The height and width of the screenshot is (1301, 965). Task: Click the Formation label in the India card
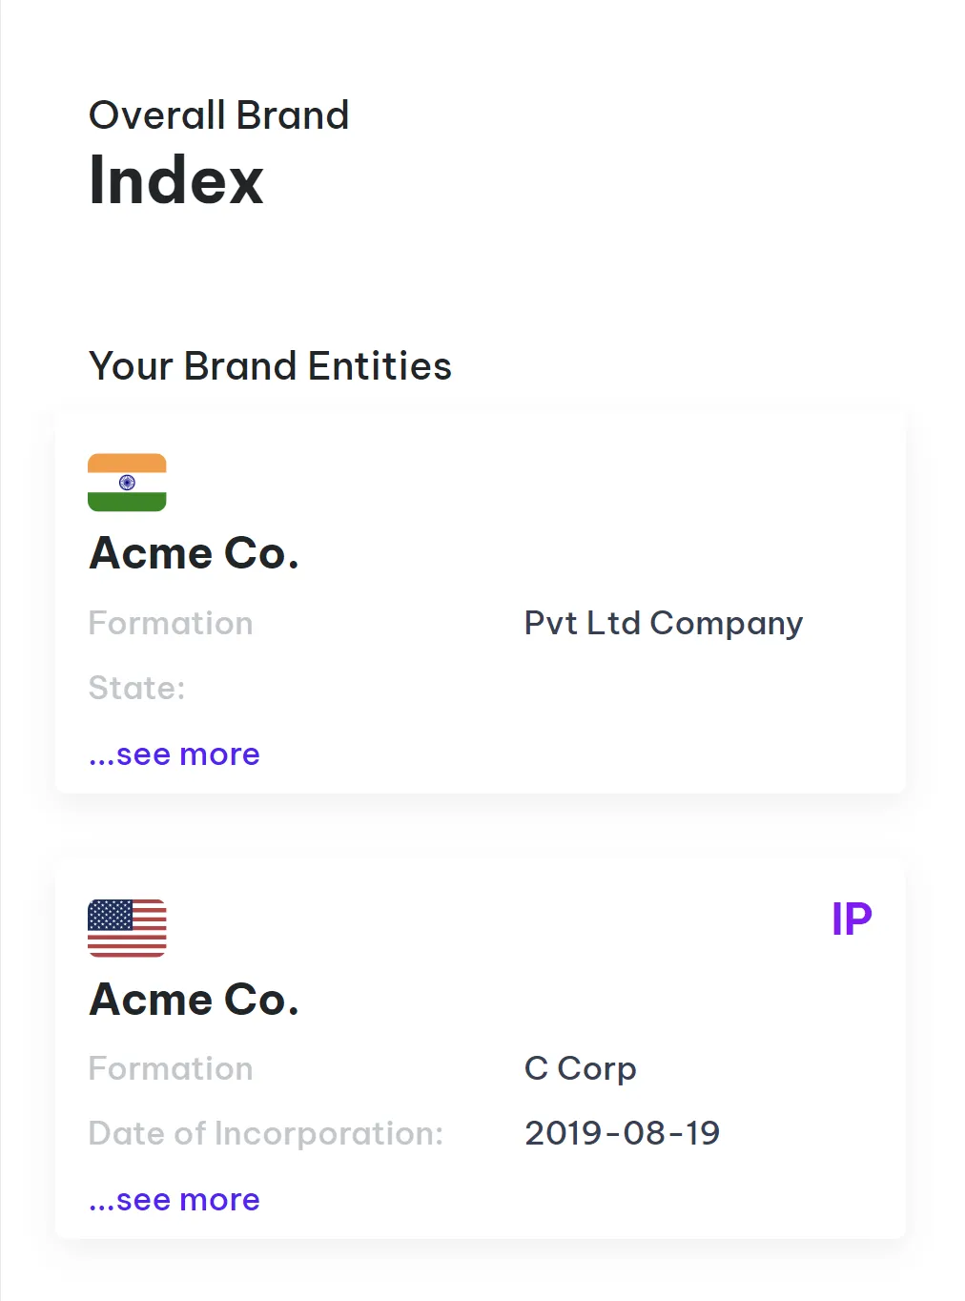(171, 624)
